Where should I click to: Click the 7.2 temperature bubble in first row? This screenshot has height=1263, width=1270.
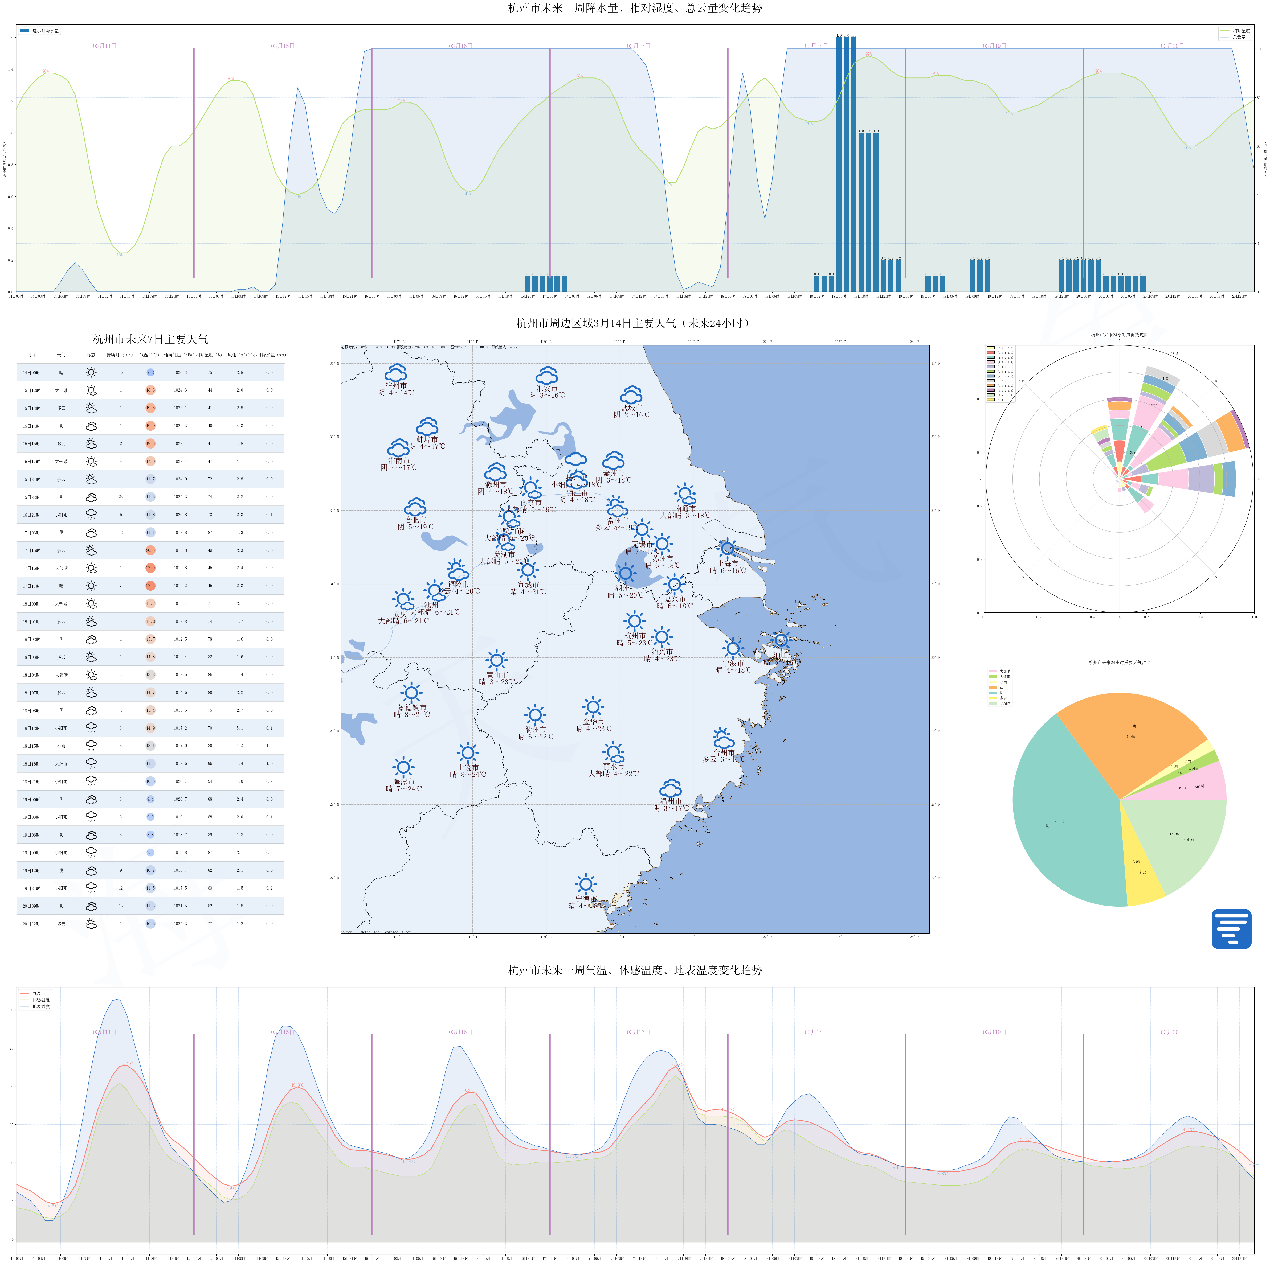150,373
